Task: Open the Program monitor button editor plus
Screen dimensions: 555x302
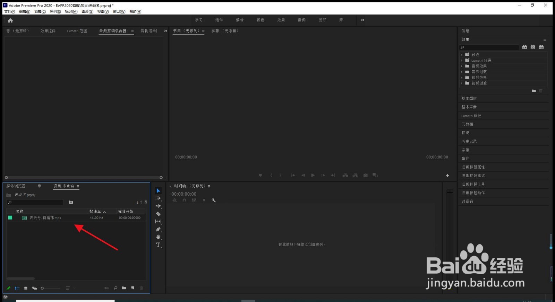Action: click(x=447, y=176)
